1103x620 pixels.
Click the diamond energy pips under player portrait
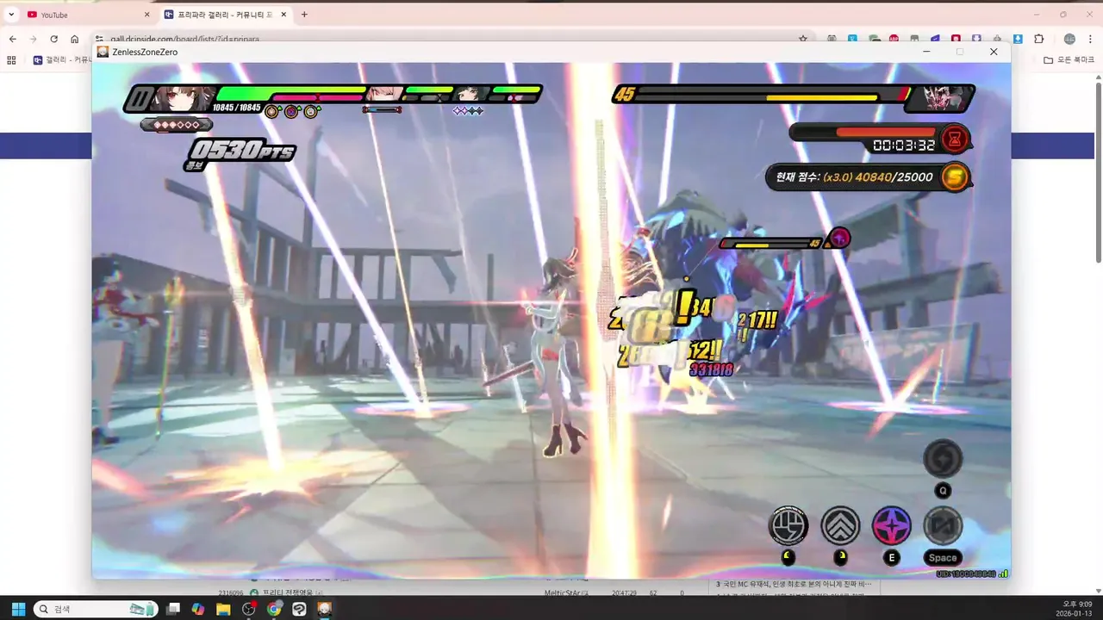[x=176, y=125]
